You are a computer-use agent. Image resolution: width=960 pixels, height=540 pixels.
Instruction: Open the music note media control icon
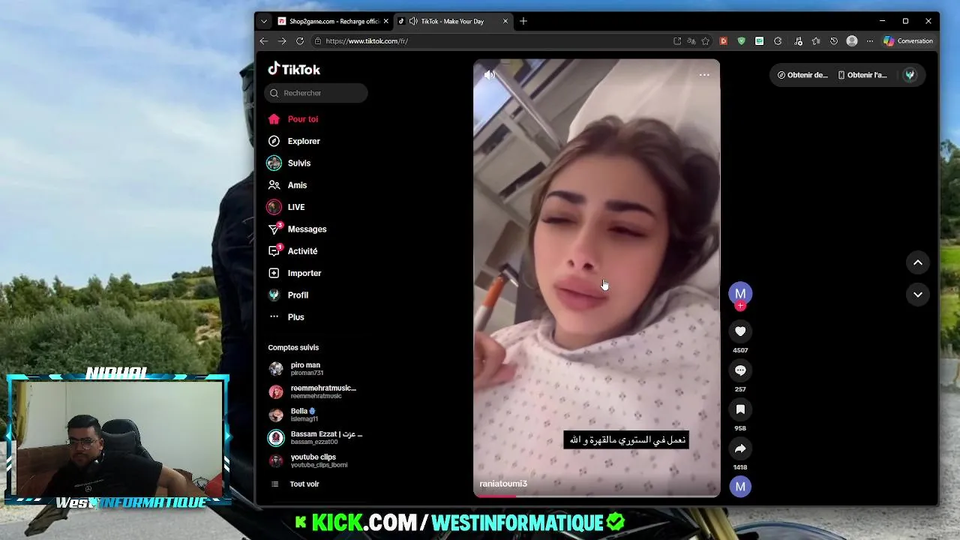(x=798, y=41)
